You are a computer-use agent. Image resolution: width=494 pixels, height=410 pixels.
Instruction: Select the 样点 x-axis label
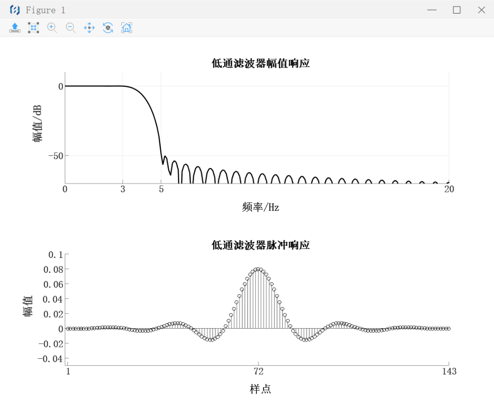pyautogui.click(x=260, y=389)
